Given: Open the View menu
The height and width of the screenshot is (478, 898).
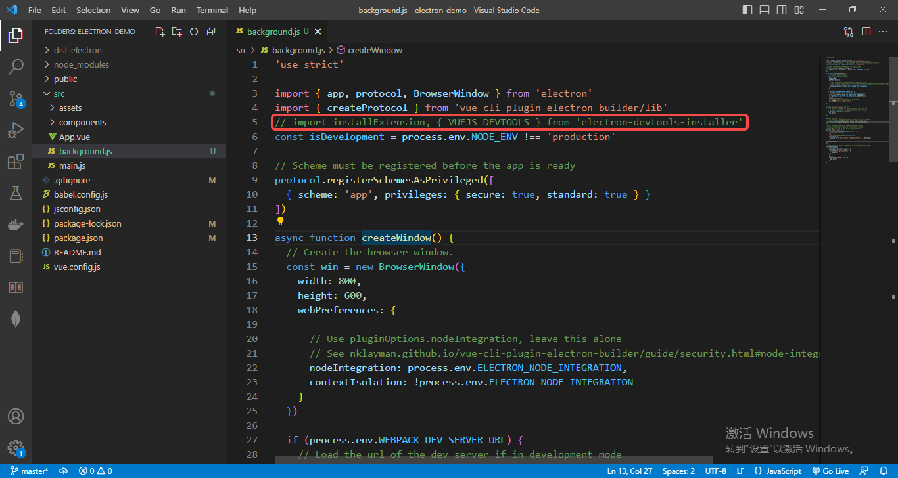Looking at the screenshot, I should [130, 10].
